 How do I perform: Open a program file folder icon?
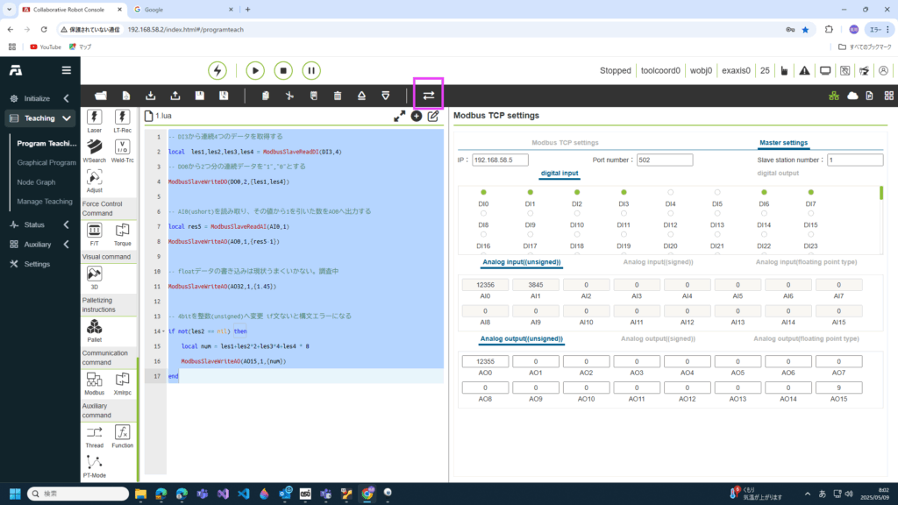point(101,96)
